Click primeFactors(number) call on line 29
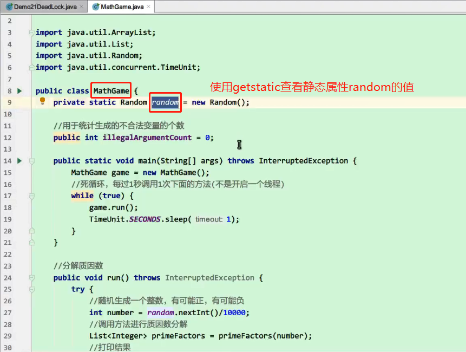 tap(264, 336)
